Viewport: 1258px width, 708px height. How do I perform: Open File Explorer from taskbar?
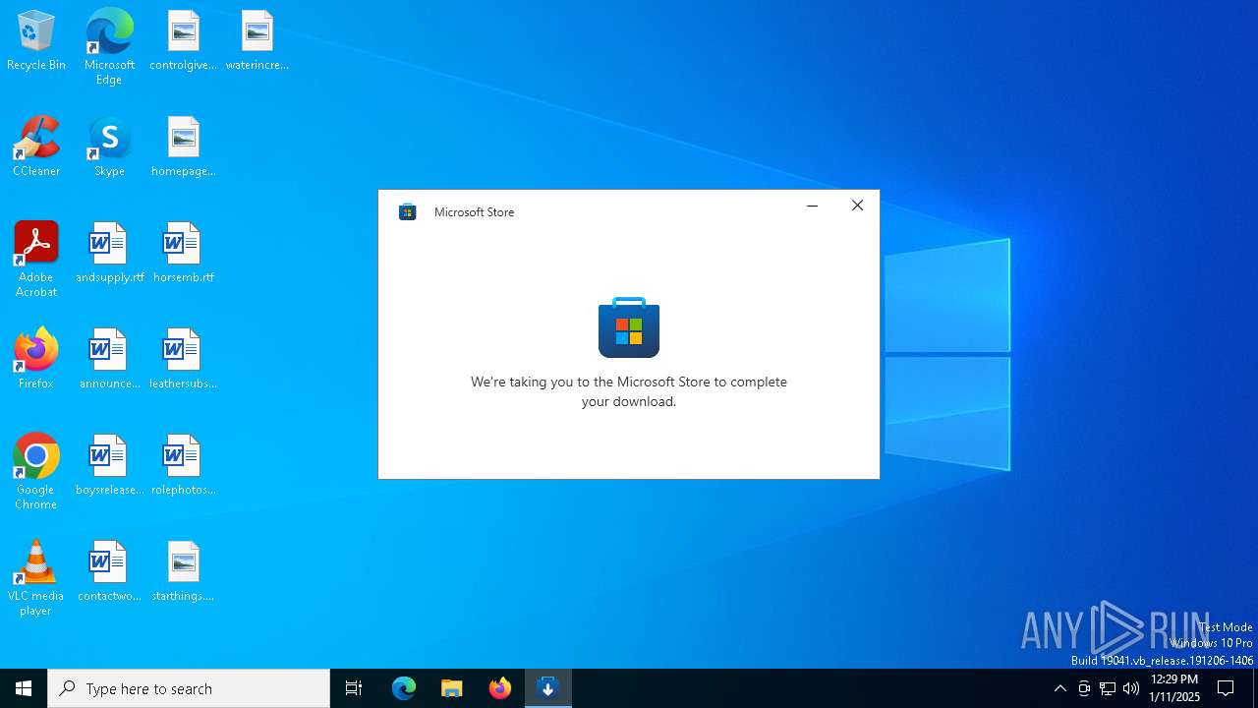tap(452, 688)
